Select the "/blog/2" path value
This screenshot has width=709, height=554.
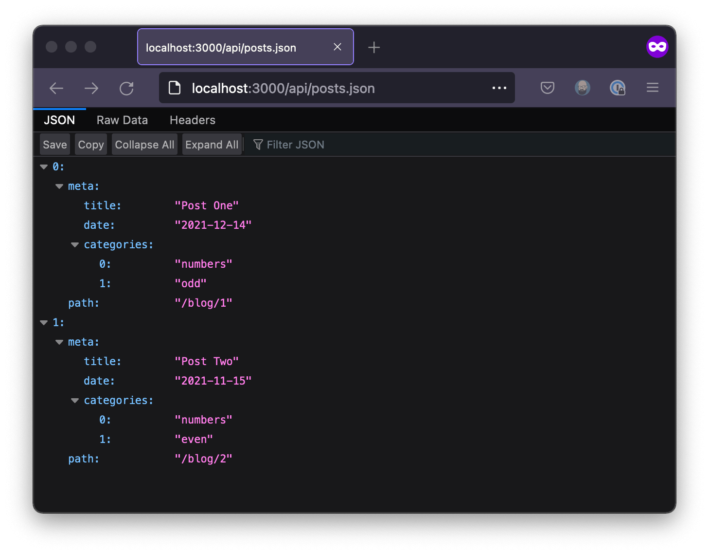tap(203, 459)
